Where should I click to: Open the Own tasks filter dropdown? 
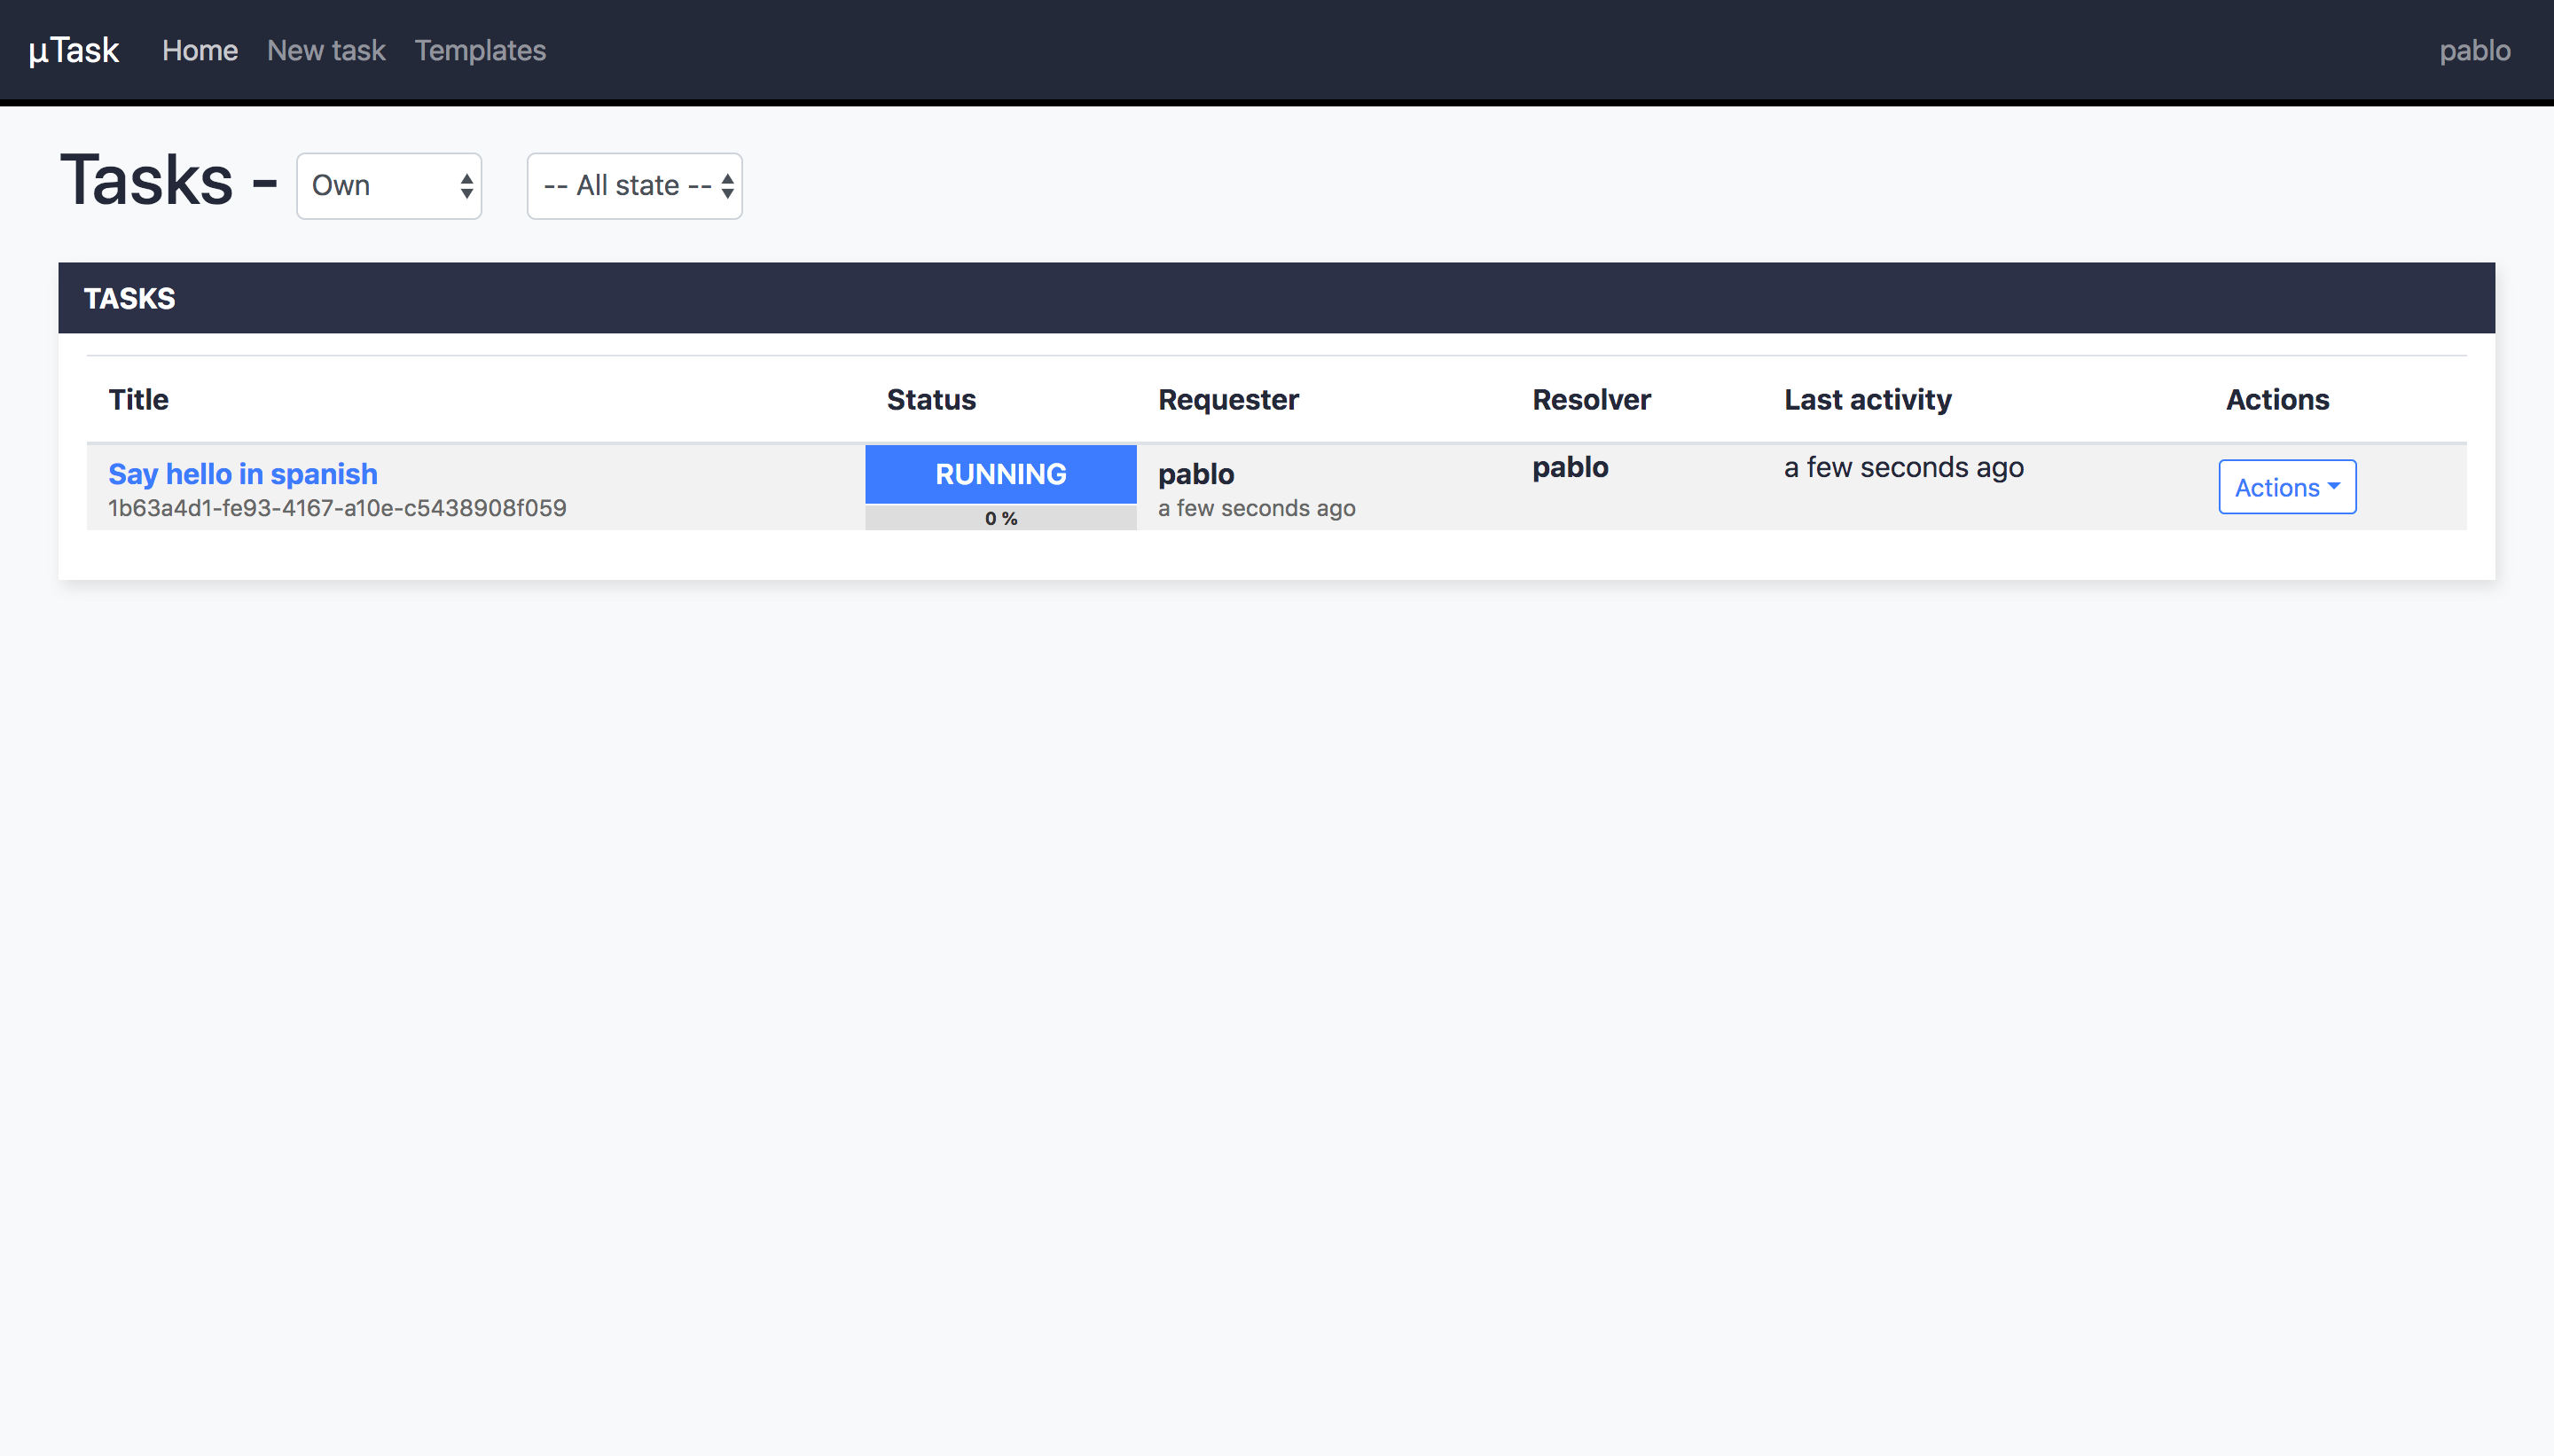click(389, 186)
